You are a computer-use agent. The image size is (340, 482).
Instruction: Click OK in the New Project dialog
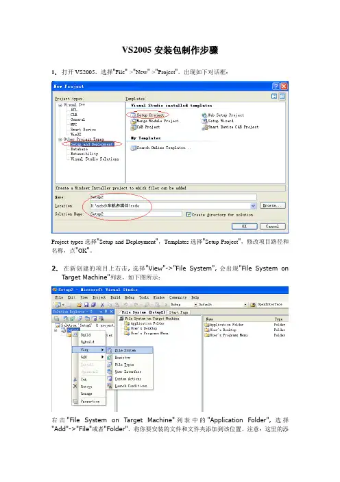click(244, 227)
